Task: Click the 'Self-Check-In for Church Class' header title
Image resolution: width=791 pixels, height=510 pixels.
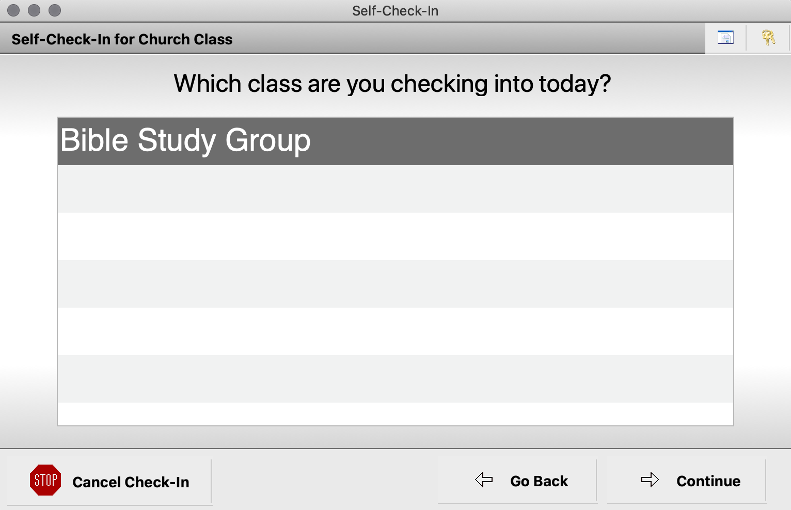Action: [122, 39]
